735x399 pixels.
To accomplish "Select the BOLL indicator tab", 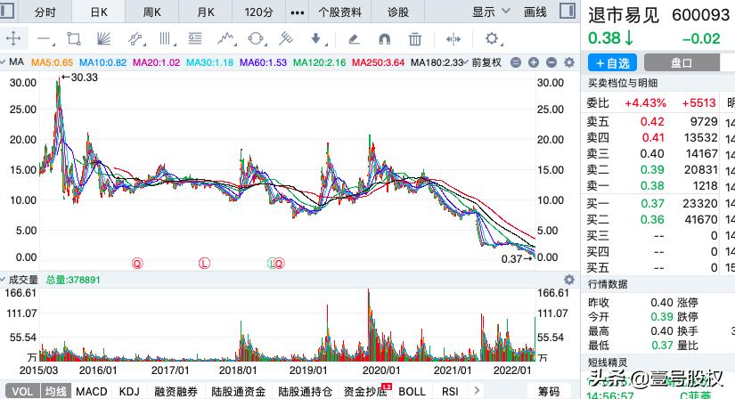I will (x=412, y=391).
